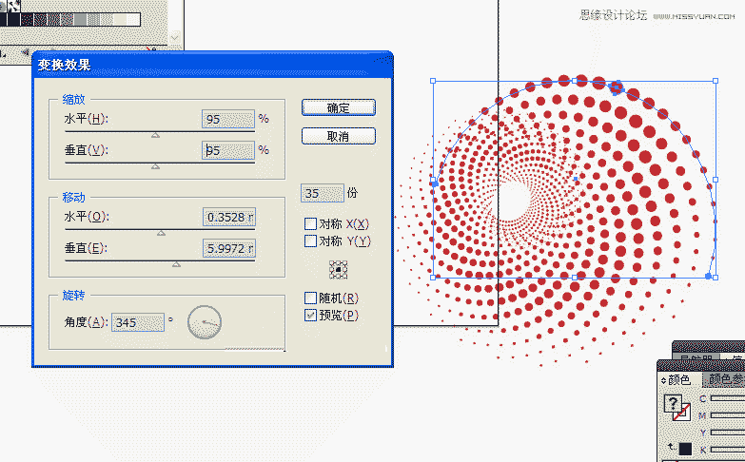Viewport: 745px width, 462px height.
Task: Click the reference point locator grid icon
Action: [x=339, y=270]
